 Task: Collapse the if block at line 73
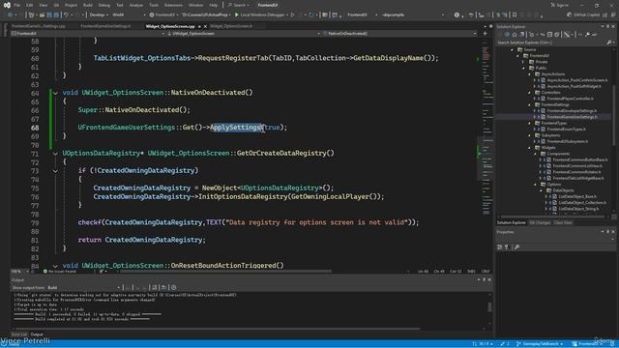click(55, 171)
